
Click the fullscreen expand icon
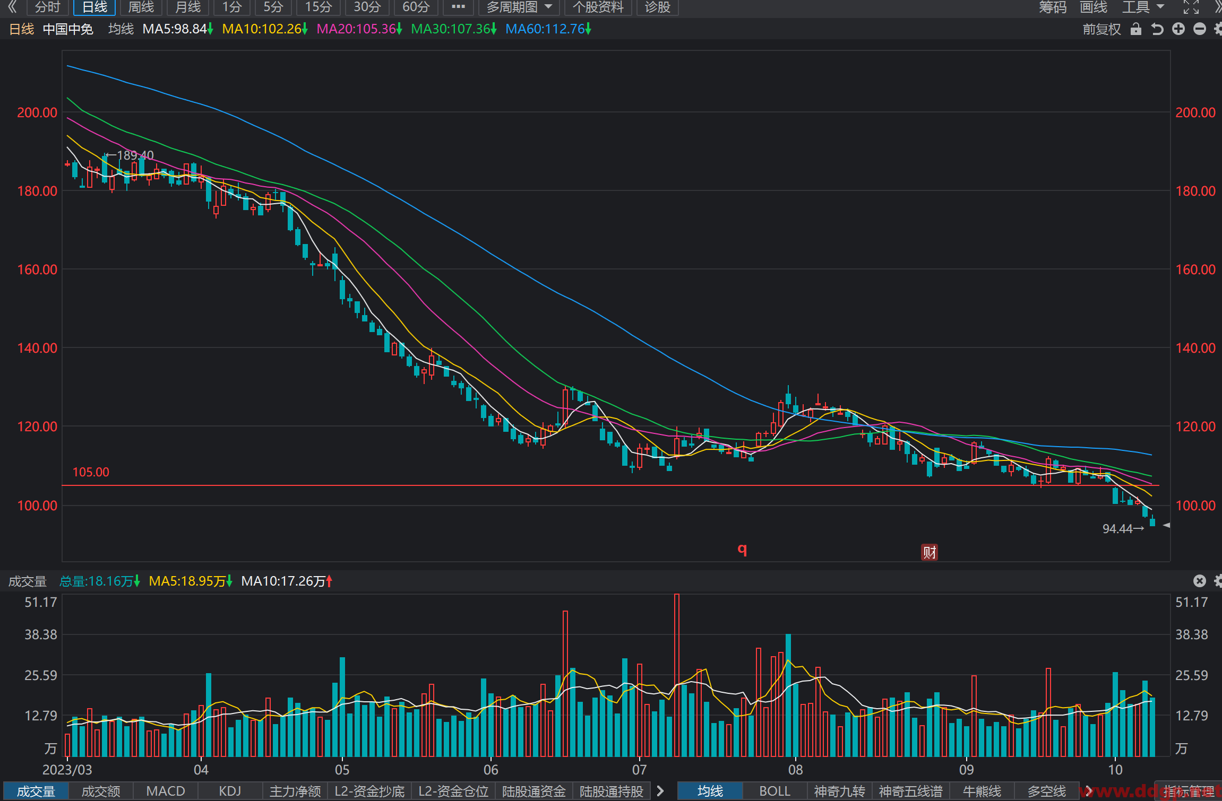coord(1191,7)
